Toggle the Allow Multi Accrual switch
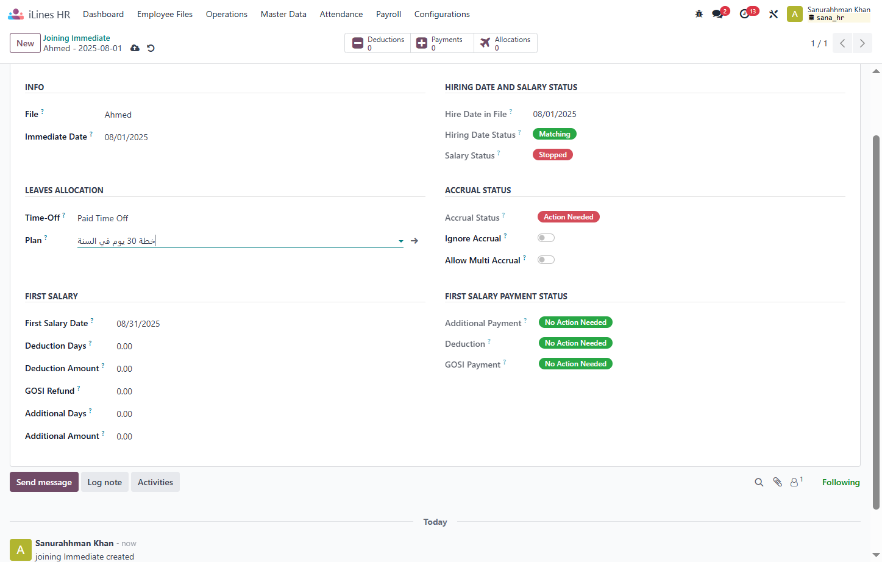This screenshot has height=562, width=882. [x=546, y=260]
